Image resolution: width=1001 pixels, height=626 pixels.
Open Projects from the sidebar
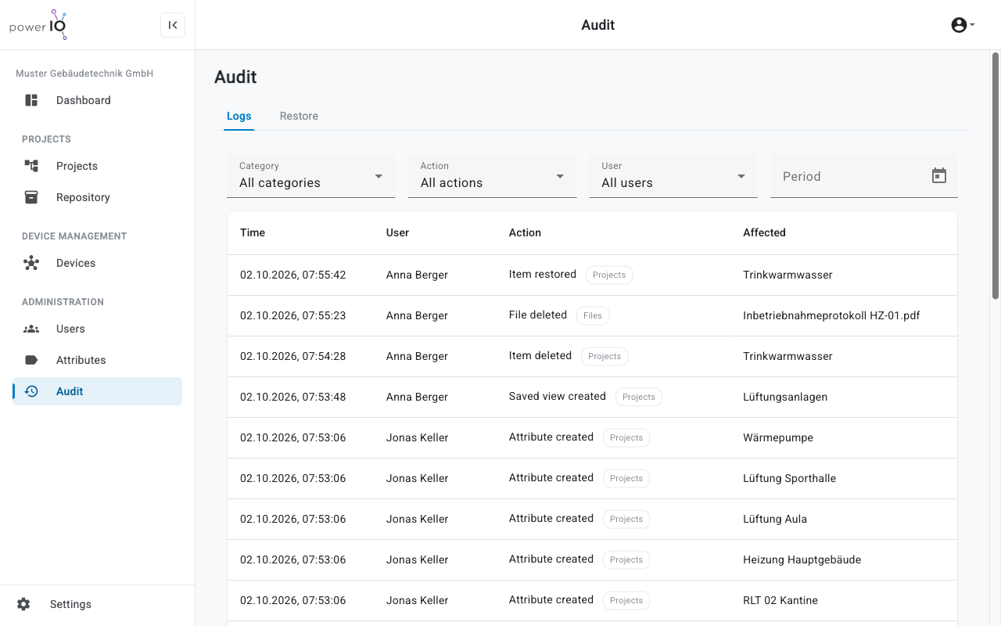pos(97,166)
